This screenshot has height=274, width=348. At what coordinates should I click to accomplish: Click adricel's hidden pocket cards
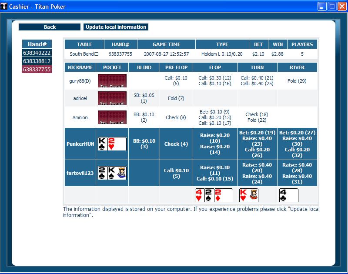pyautogui.click(x=112, y=98)
